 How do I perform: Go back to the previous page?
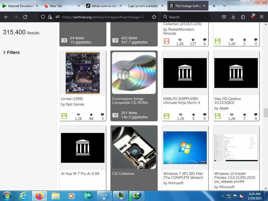point(6,17)
